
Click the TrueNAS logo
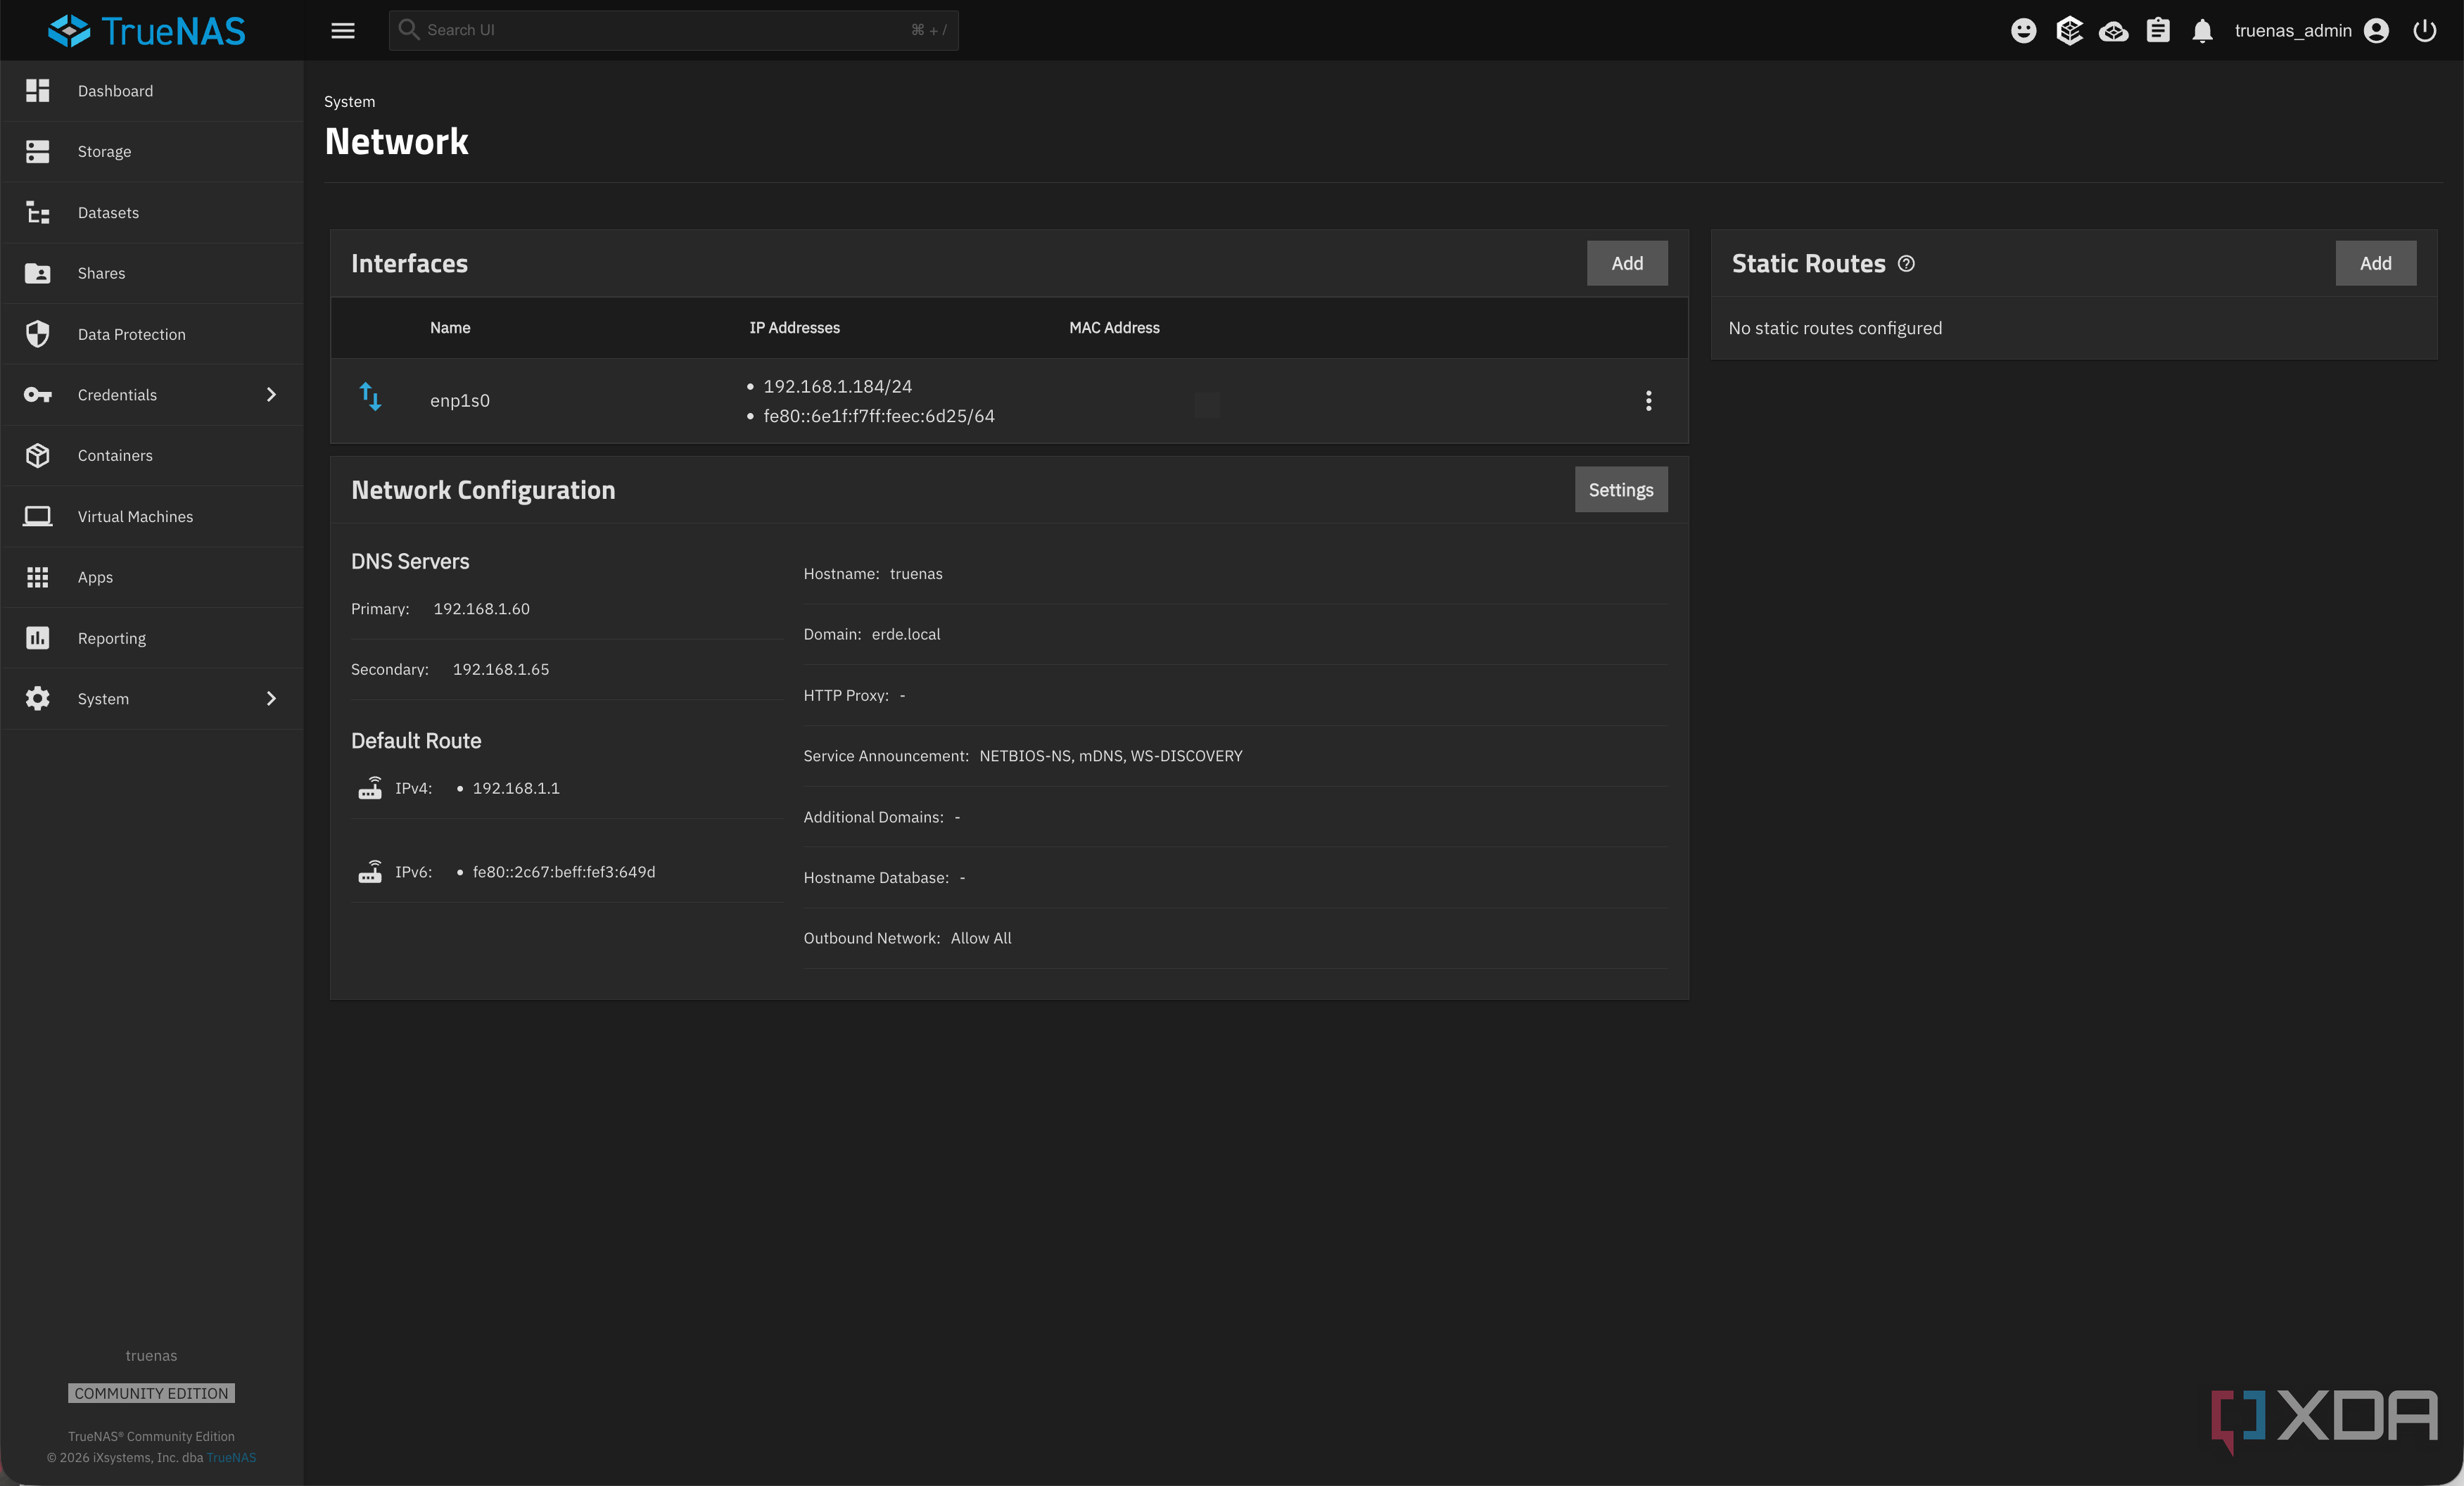click(x=147, y=30)
